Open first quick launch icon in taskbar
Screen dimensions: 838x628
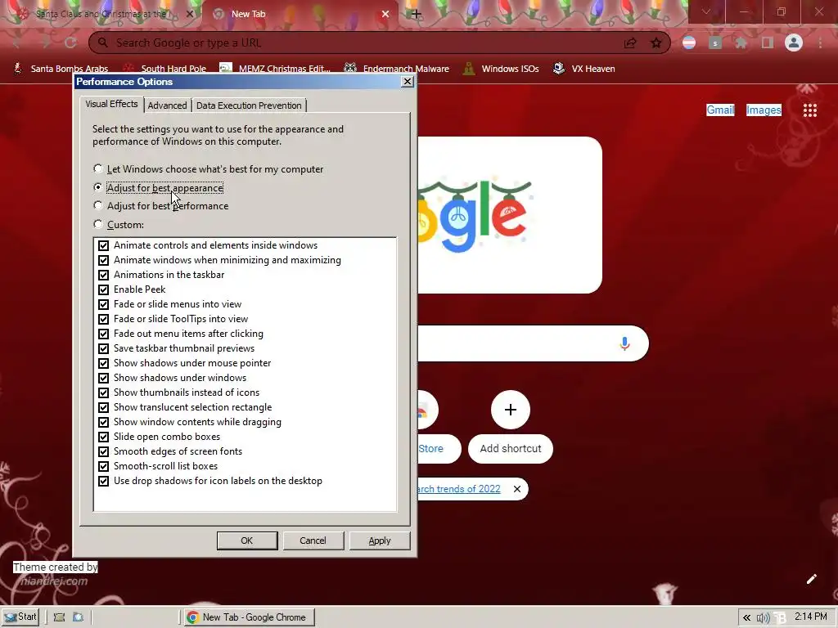(x=59, y=617)
